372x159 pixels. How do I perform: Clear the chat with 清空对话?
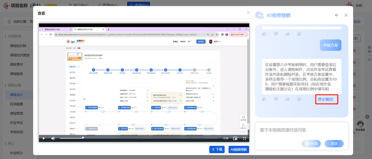(x=311, y=144)
